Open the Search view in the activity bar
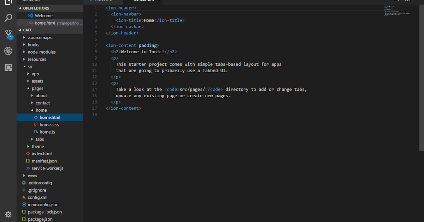 pyautogui.click(x=8, y=18)
